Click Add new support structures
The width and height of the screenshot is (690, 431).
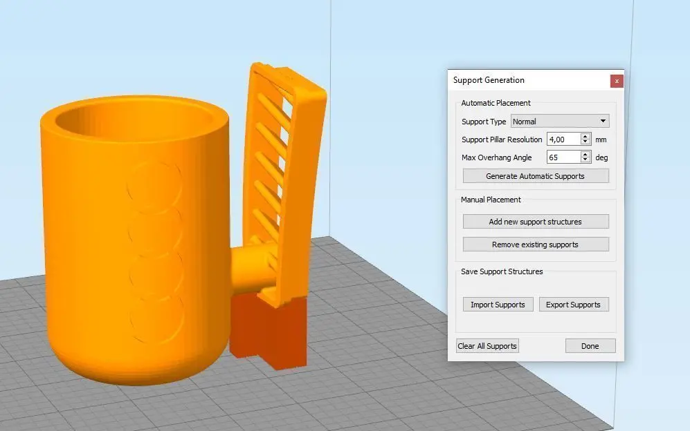click(536, 222)
